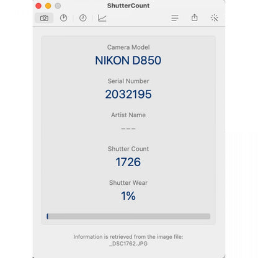Minimize the window using the yellow button
258x258 pixels.
48,6
